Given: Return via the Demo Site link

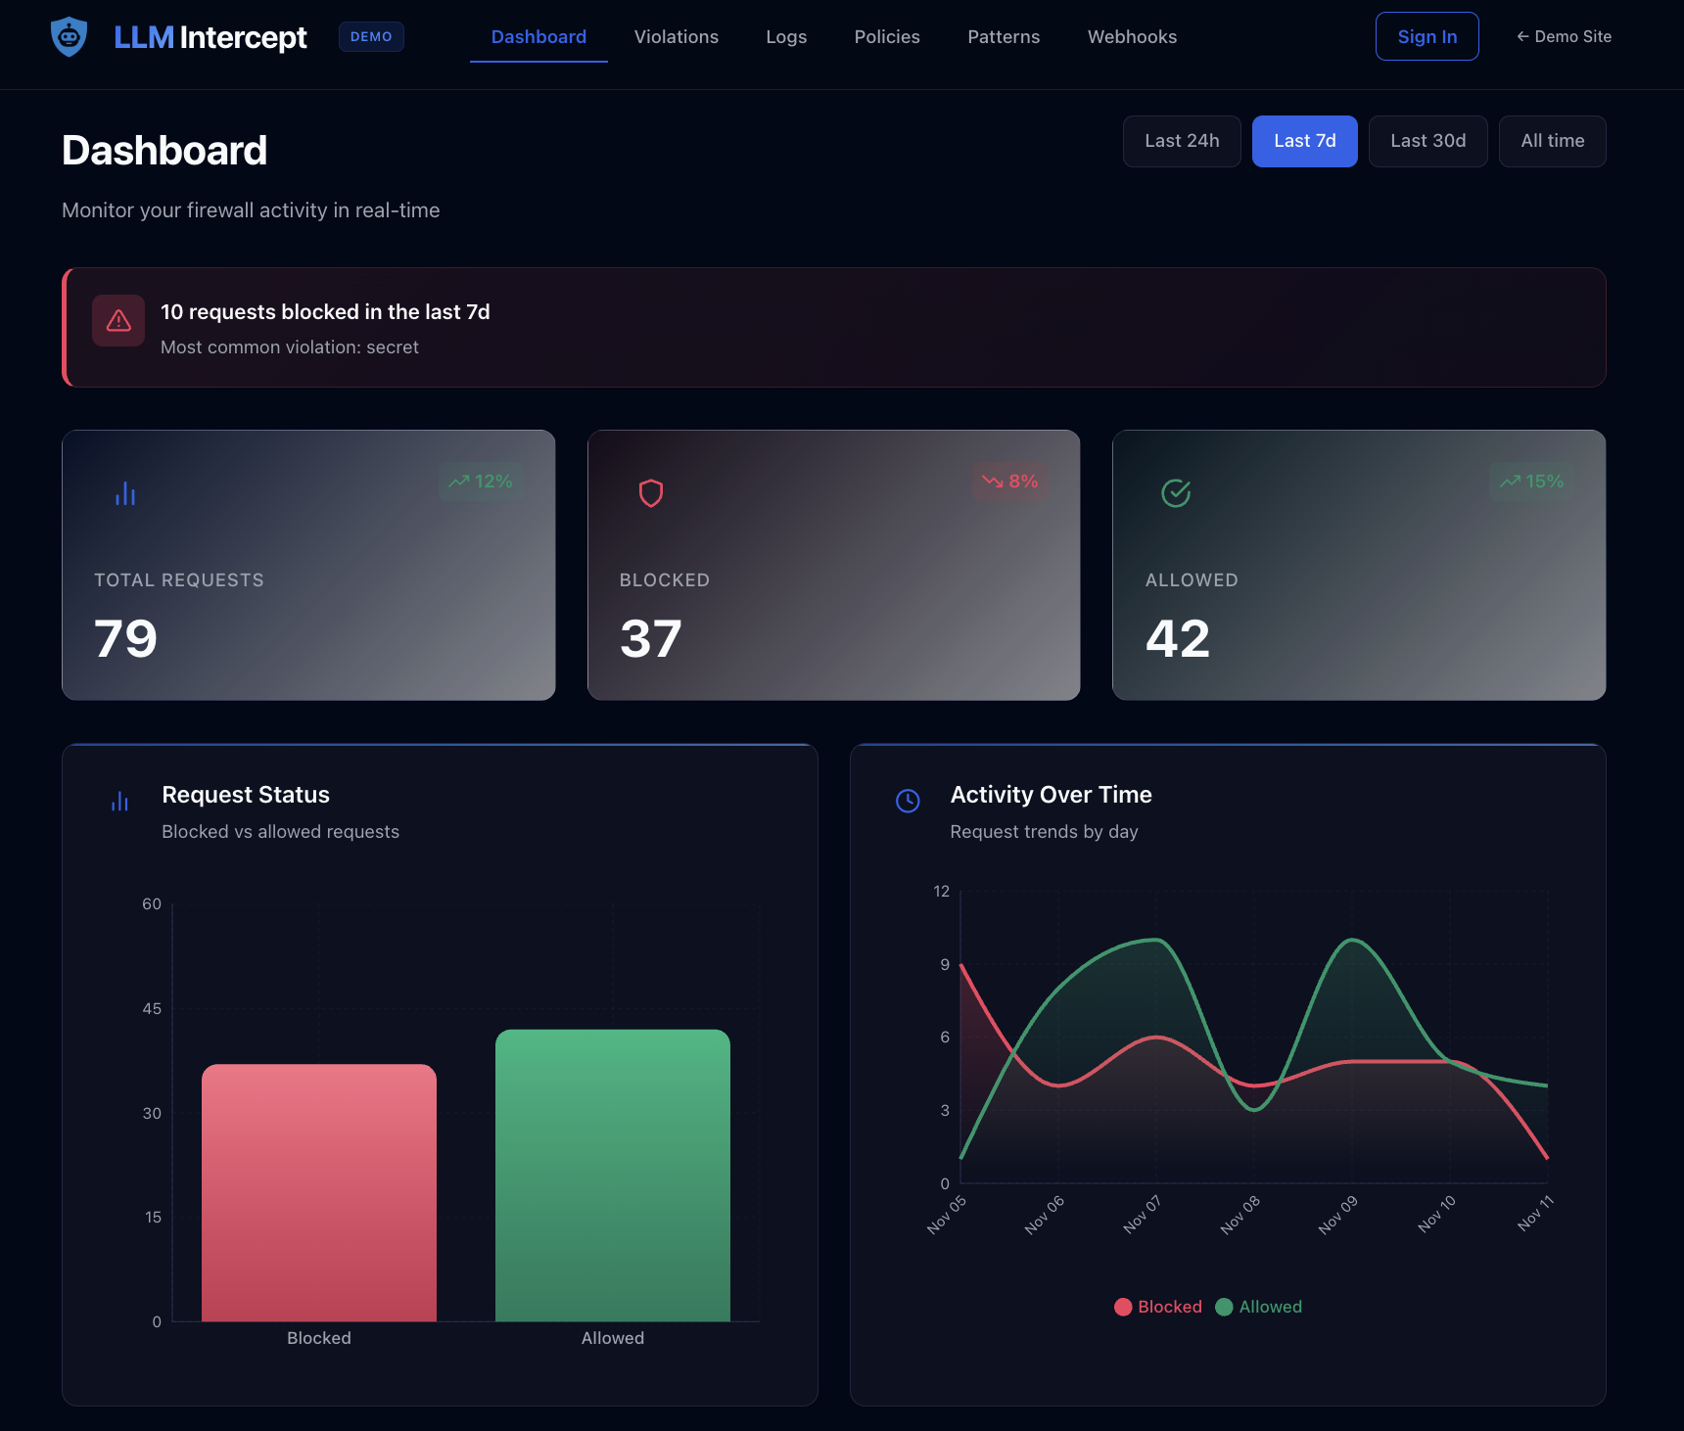Looking at the screenshot, I should 1563,36.
